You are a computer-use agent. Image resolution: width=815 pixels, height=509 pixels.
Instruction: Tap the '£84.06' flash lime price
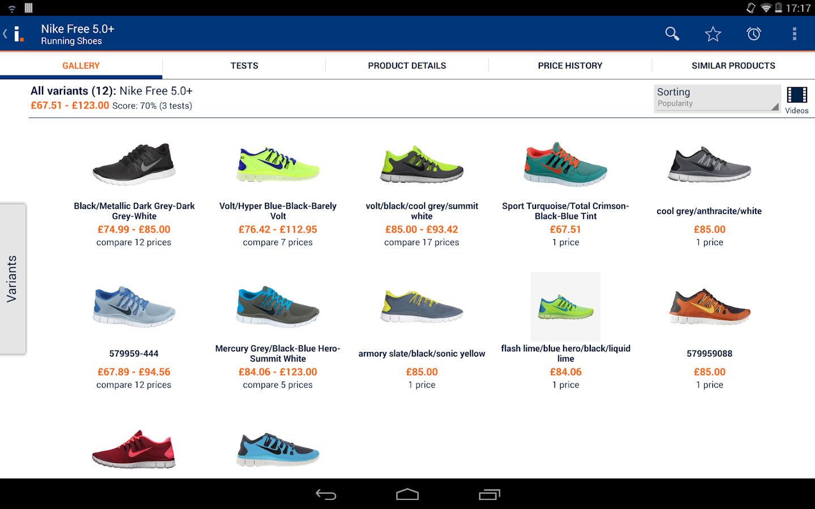(x=565, y=372)
